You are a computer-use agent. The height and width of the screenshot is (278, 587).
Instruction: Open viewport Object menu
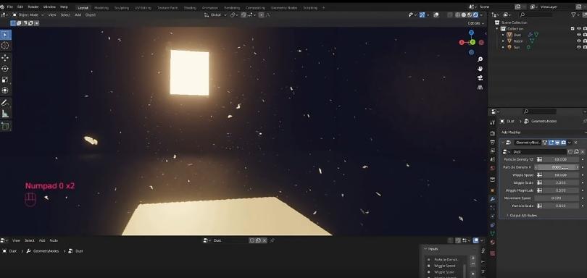90,15
